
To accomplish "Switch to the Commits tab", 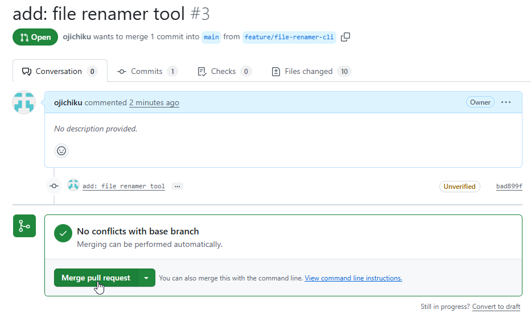I will coord(147,72).
